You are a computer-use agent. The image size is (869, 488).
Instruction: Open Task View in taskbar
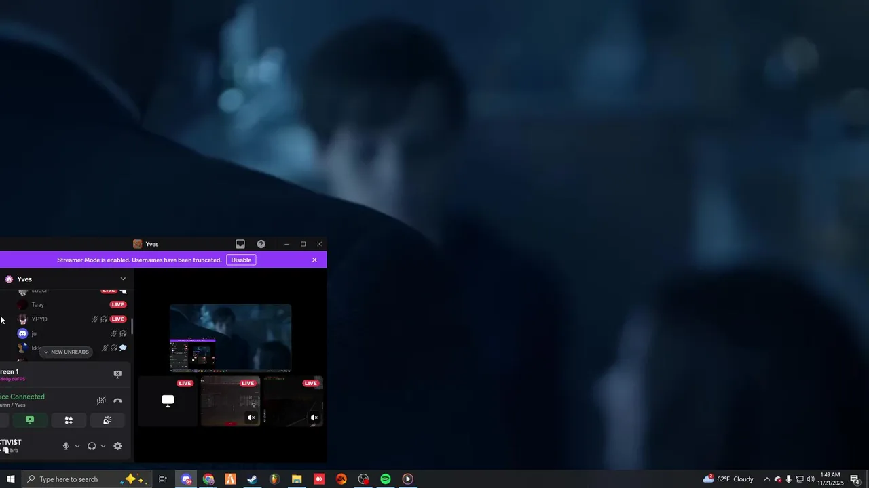(163, 479)
